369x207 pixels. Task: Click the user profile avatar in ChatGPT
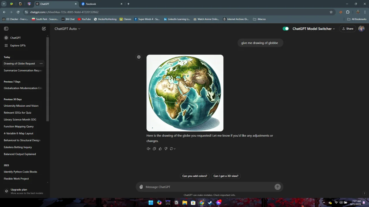pyautogui.click(x=362, y=28)
